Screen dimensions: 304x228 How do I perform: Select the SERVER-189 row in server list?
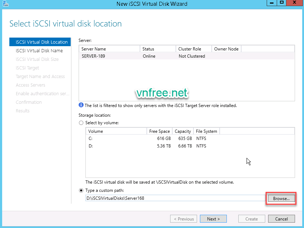click(x=186, y=56)
